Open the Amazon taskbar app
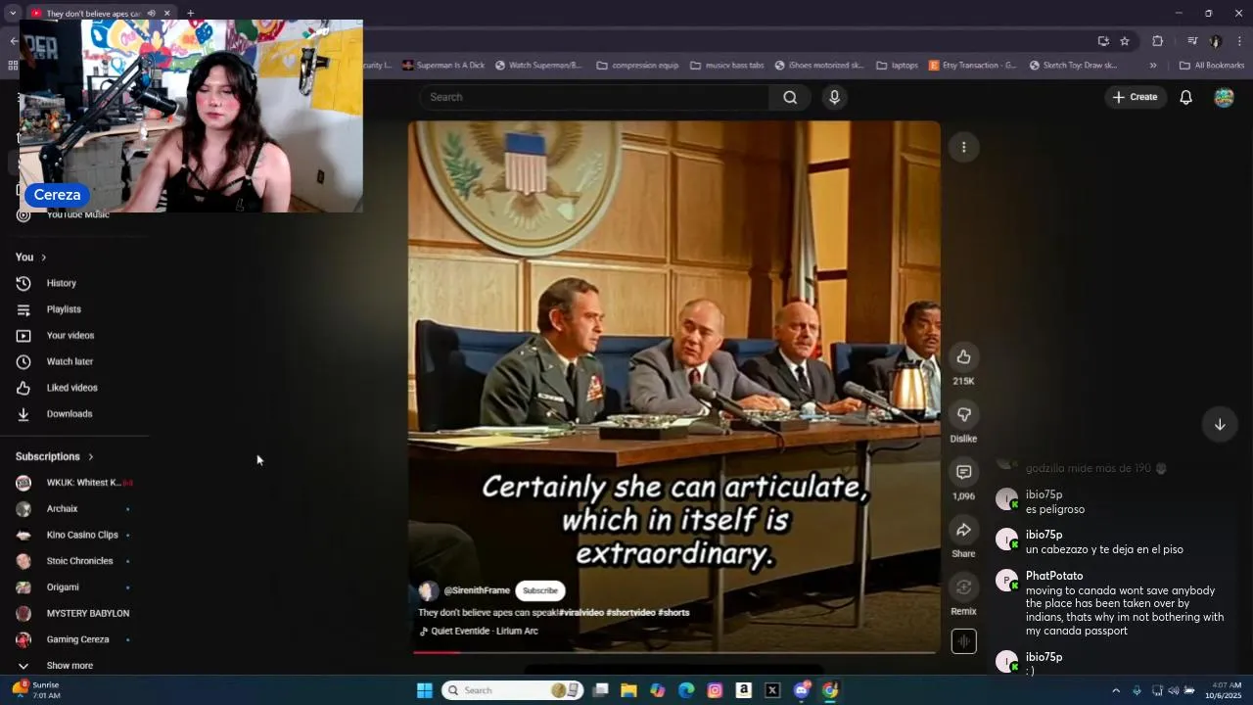This screenshot has height=705, width=1253. (x=744, y=690)
